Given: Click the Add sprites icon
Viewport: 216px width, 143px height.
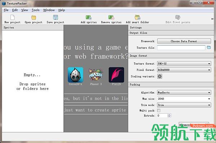Looking at the screenshot, I should click(x=89, y=18).
